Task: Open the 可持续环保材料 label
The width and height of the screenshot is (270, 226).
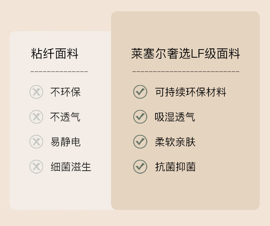Action: pyautogui.click(x=190, y=92)
